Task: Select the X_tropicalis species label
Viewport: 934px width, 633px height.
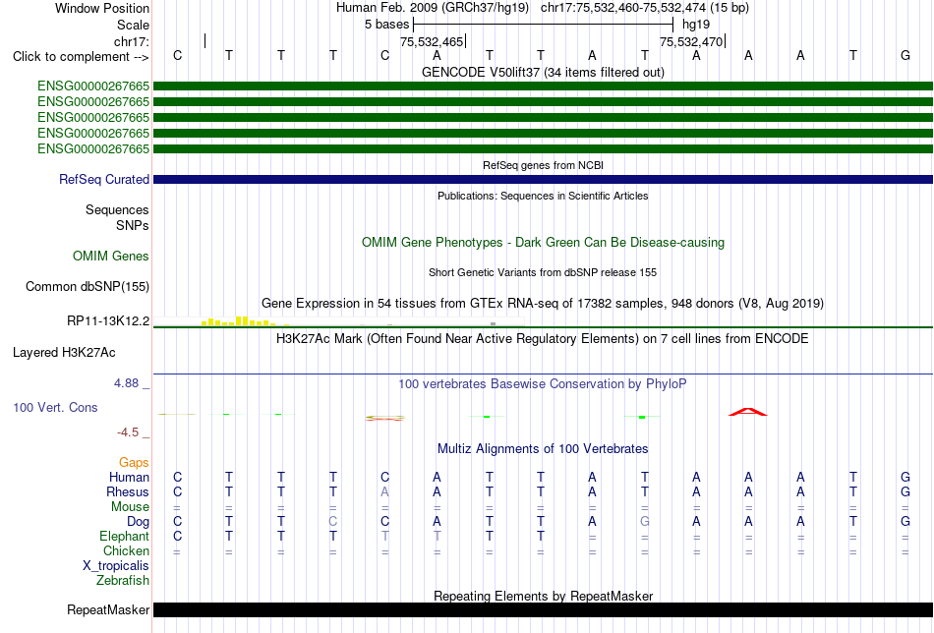Action: point(116,566)
